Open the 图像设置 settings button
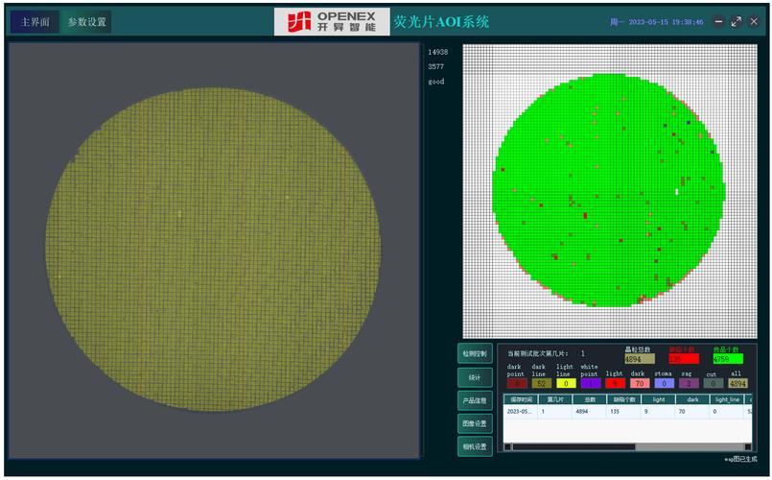Viewport: 772px width, 480px height. (475, 423)
